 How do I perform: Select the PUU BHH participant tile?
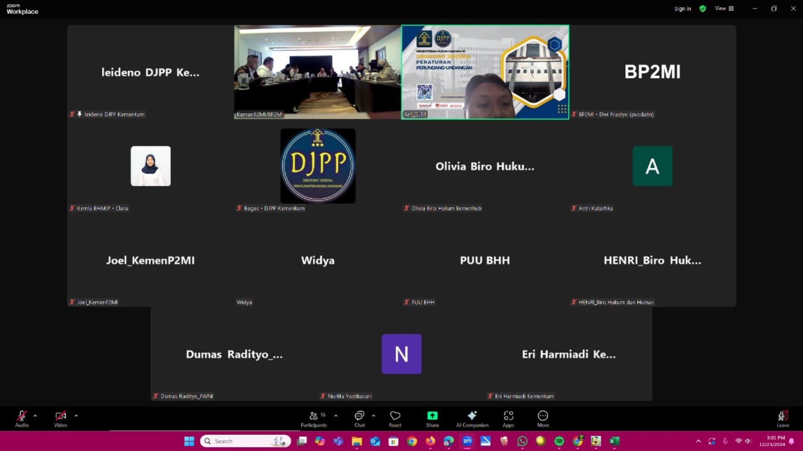click(x=485, y=260)
